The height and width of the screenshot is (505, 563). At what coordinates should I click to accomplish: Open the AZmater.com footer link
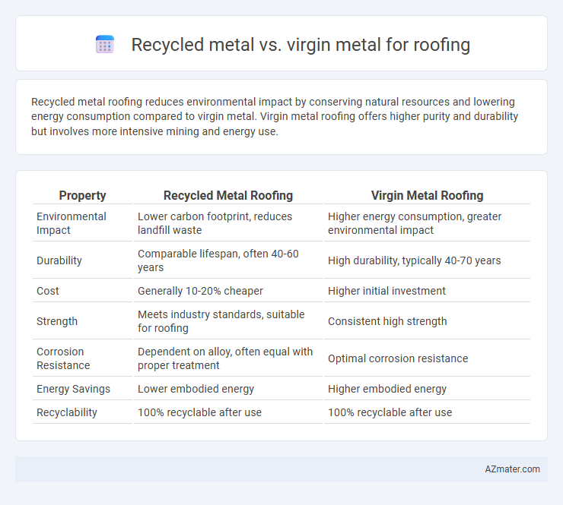pos(512,469)
